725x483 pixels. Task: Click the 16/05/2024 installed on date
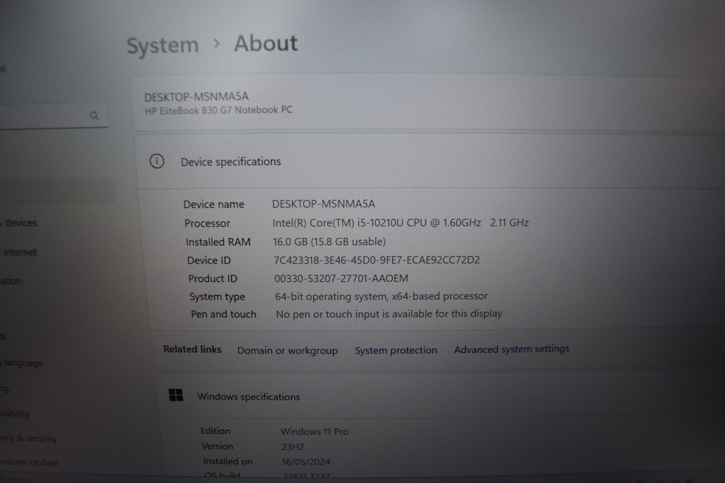(306, 462)
